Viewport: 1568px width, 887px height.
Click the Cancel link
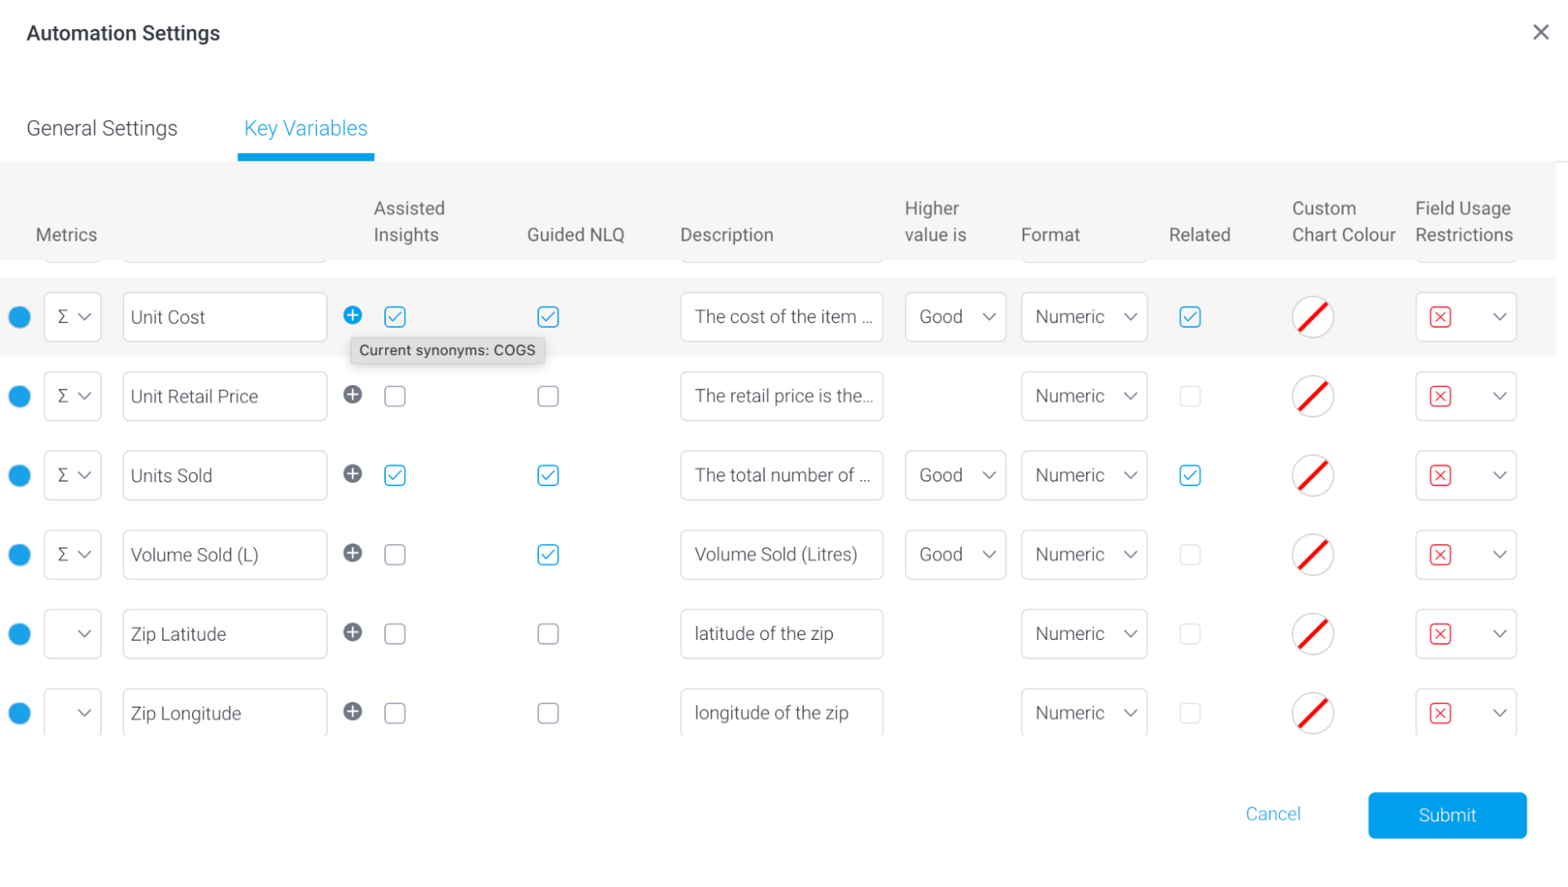click(x=1273, y=814)
